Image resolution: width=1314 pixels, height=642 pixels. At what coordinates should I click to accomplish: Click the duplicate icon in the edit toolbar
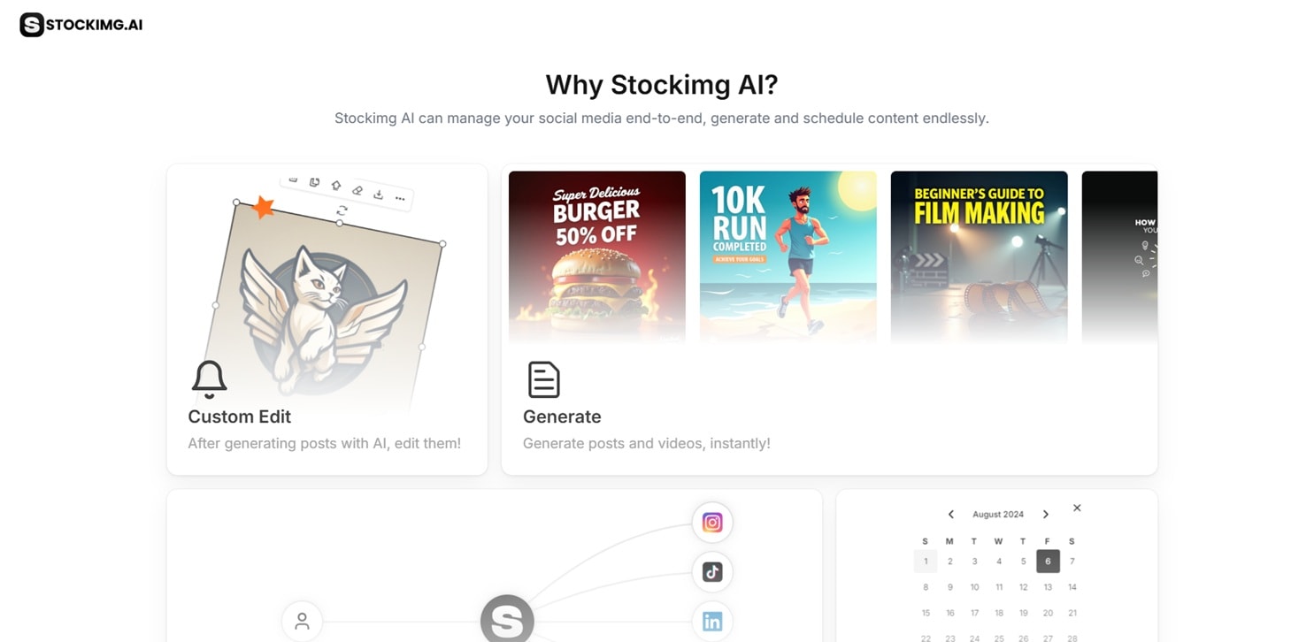click(314, 182)
